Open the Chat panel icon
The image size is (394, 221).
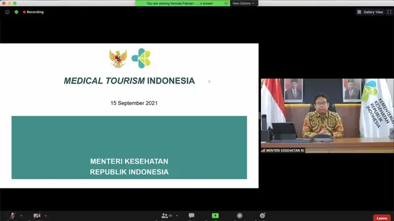coord(191,215)
